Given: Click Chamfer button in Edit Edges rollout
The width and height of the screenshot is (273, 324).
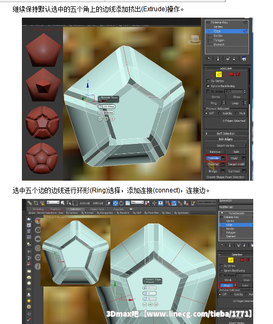Looking at the screenshot, I should 213,164.
